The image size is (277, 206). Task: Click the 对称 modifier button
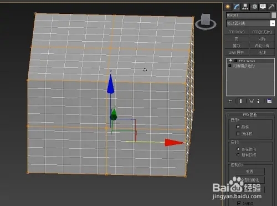pos(262,39)
